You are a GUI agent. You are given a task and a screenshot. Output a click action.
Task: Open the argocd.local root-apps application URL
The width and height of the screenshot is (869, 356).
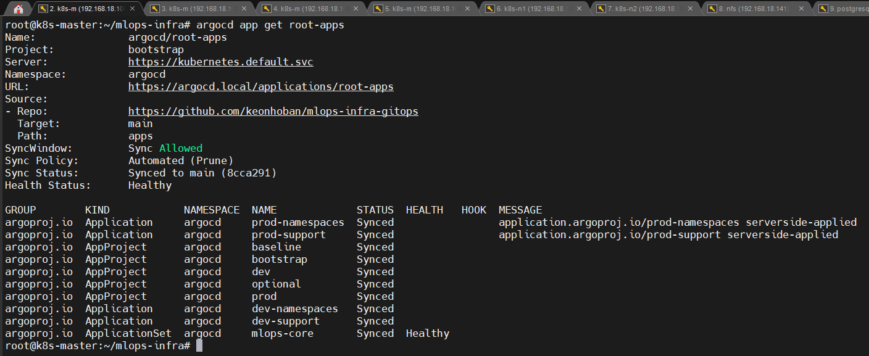260,86
